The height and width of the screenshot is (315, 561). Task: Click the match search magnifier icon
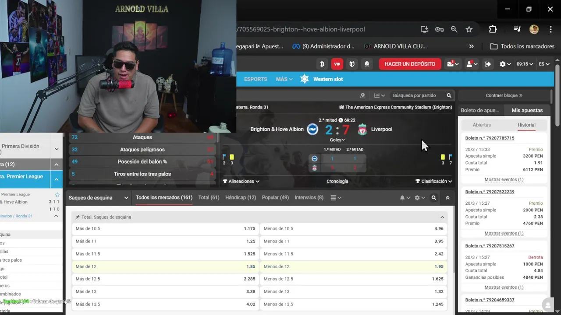point(449,95)
